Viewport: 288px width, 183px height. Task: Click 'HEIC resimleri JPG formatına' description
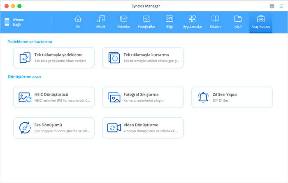(62, 101)
